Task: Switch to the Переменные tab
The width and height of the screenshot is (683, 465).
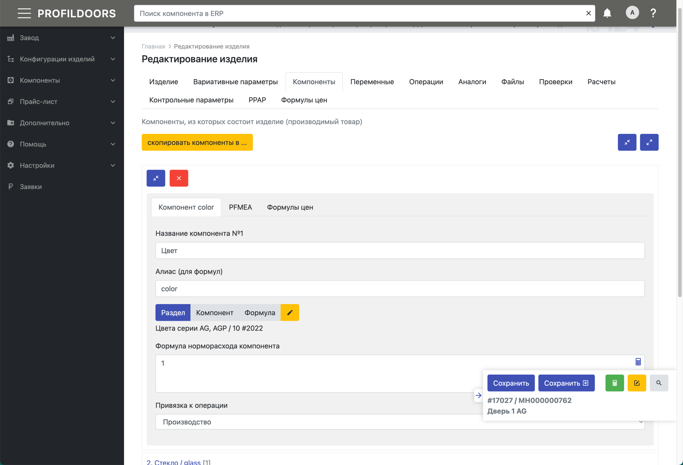Action: point(372,82)
